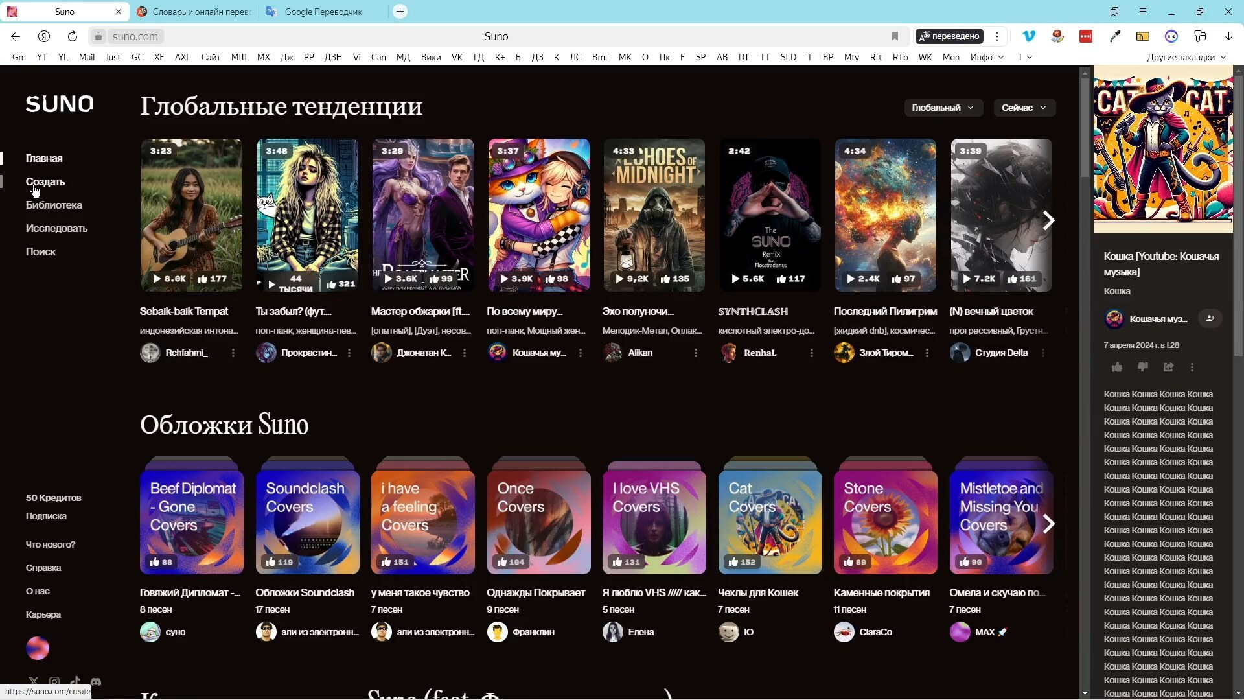1244x700 pixels.
Task: Reload the page with browser refresh icon
Action: [x=73, y=36]
